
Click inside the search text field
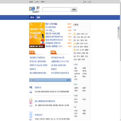56,9
